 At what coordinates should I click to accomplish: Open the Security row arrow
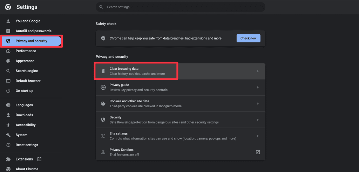pos(258,119)
